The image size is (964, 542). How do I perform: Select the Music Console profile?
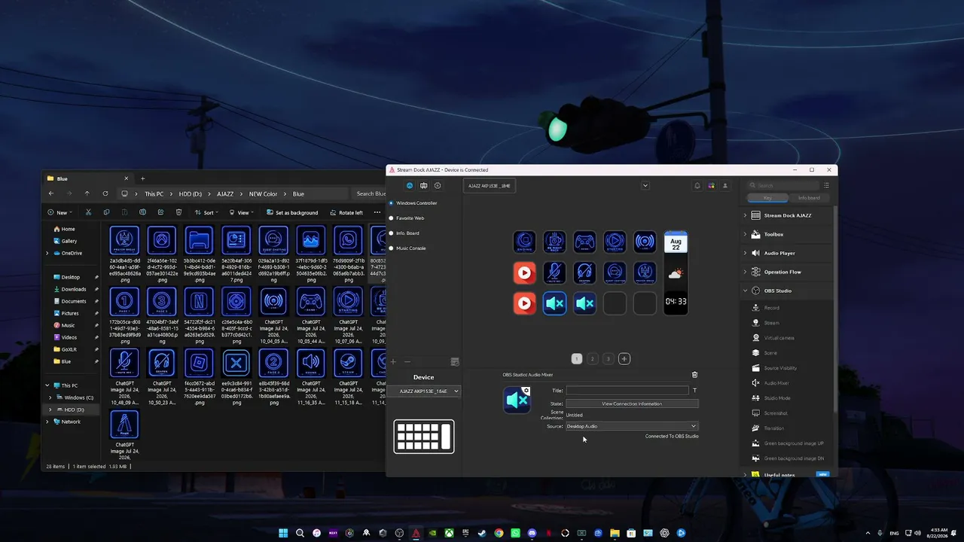[x=411, y=248]
